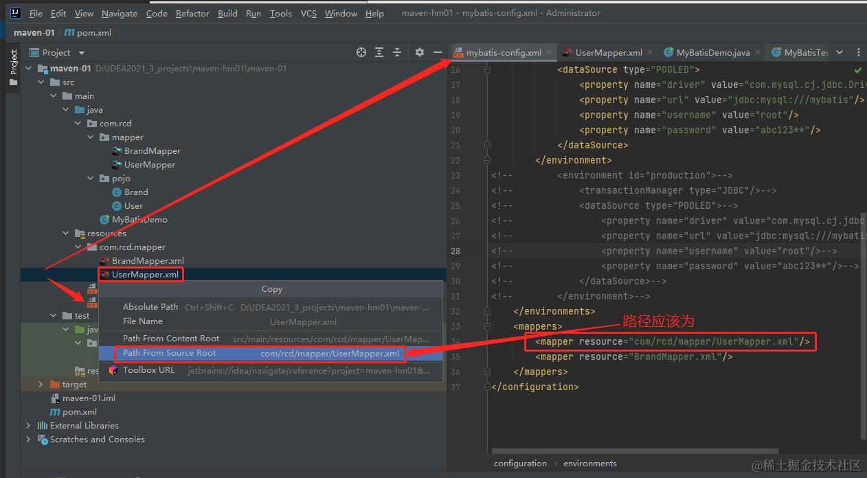This screenshot has width=867, height=478.
Task: Click the Expand All icon in Project panel
Action: [x=379, y=52]
